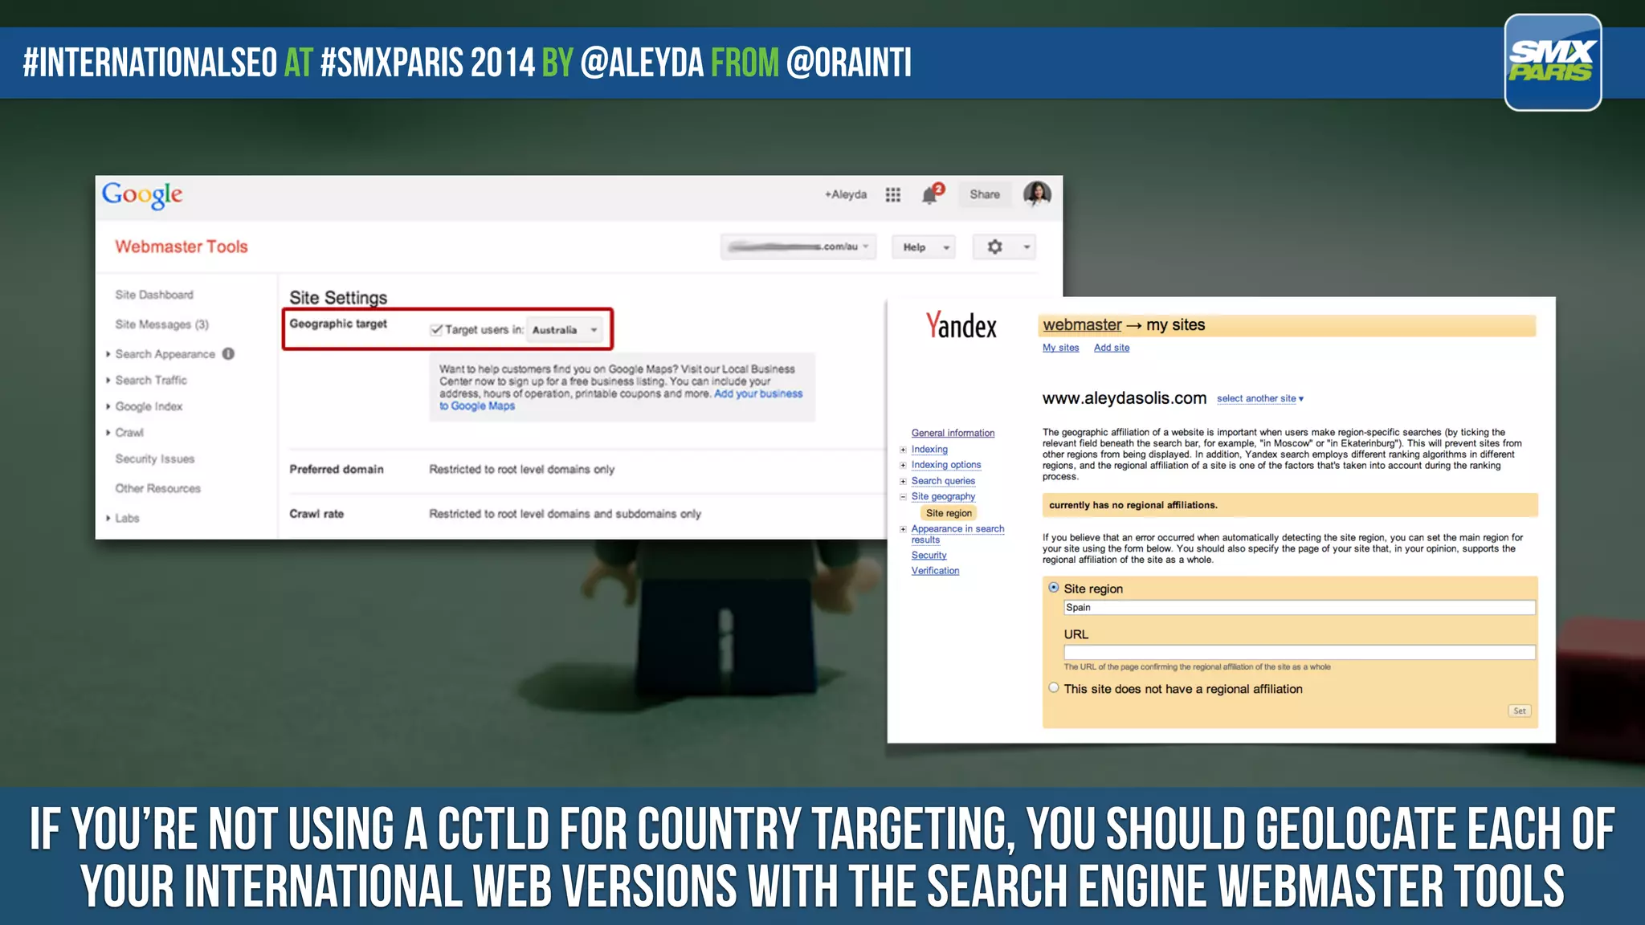Click the empty URL input field
The width and height of the screenshot is (1645, 925).
(x=1299, y=653)
